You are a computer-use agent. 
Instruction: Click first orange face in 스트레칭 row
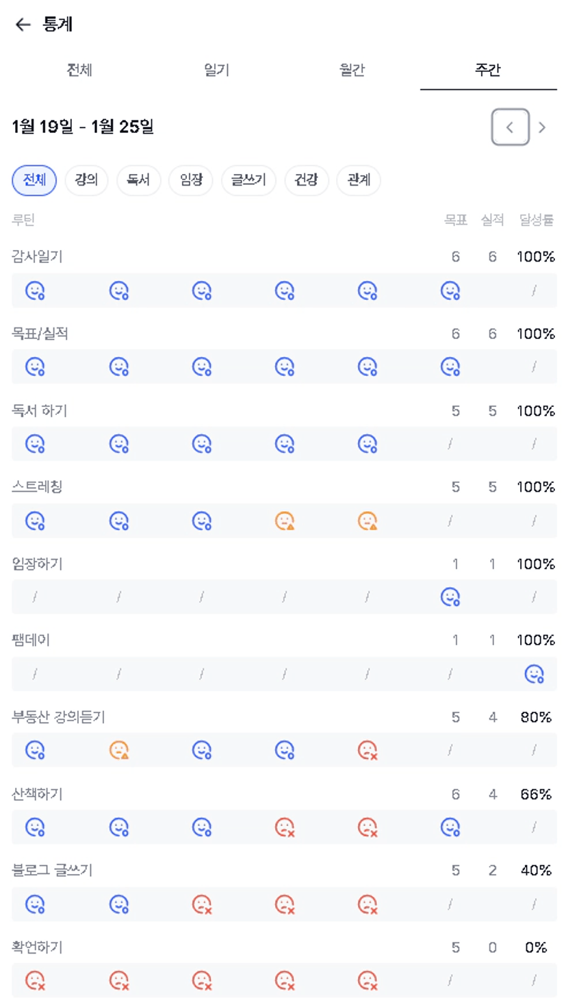pyautogui.click(x=285, y=521)
